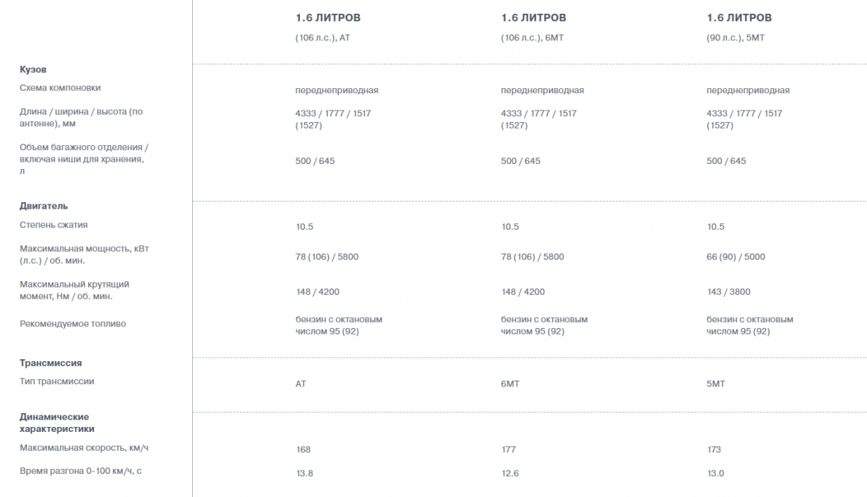Click the "Максимальная скорость, км/ч" row label
The image size is (867, 497).
pyautogui.click(x=85, y=448)
